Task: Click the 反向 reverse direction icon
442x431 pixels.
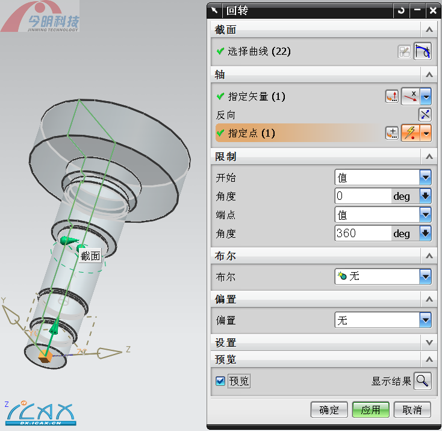Action: click(x=425, y=114)
